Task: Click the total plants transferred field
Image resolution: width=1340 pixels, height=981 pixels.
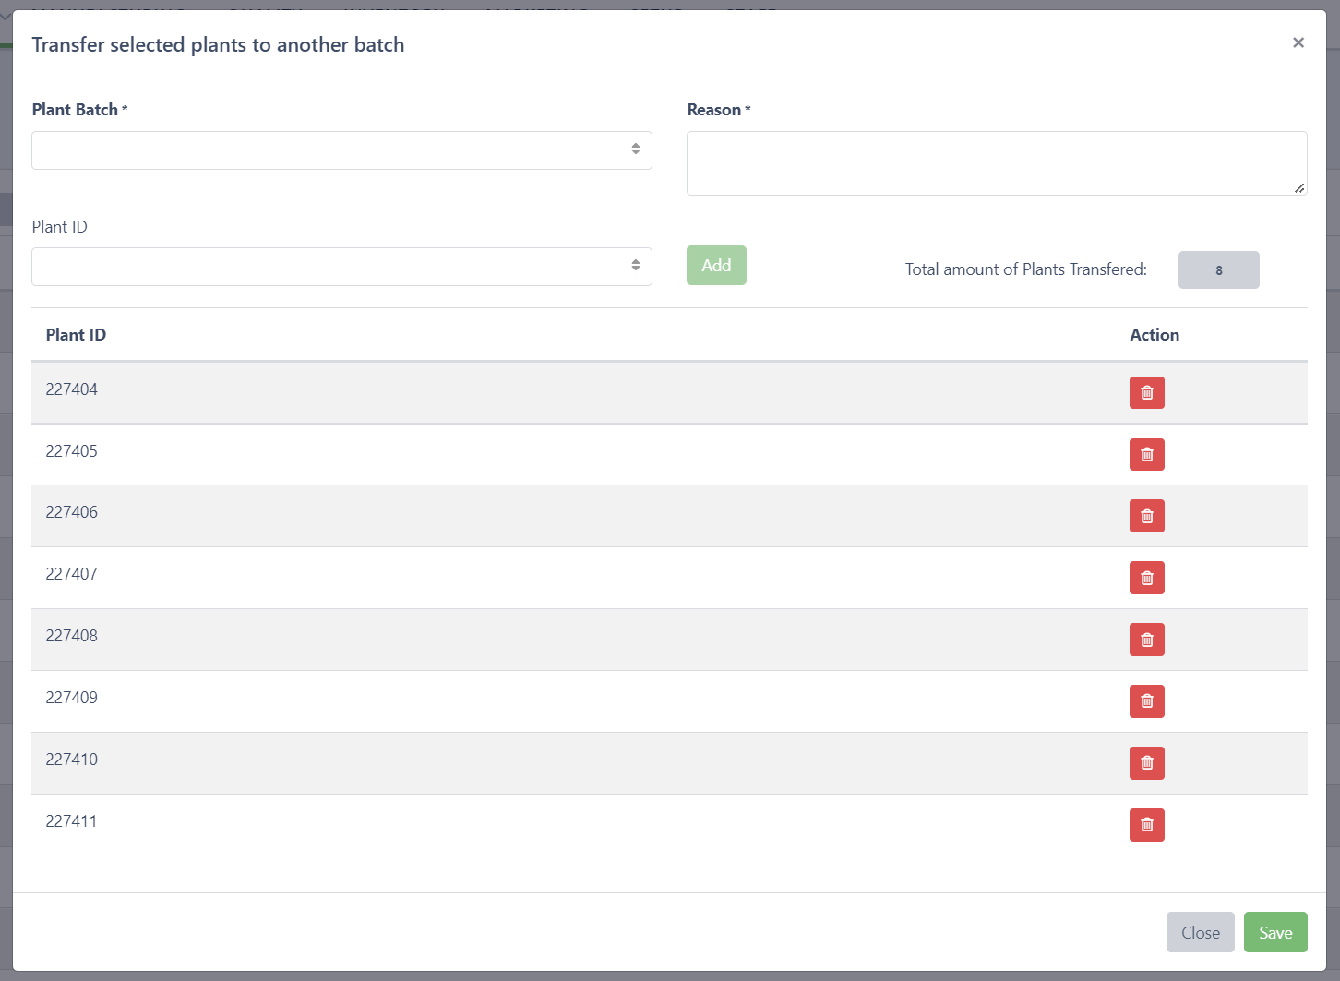Action: click(x=1218, y=270)
